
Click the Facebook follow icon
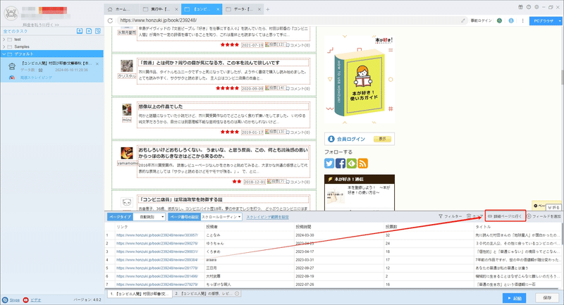click(x=341, y=163)
